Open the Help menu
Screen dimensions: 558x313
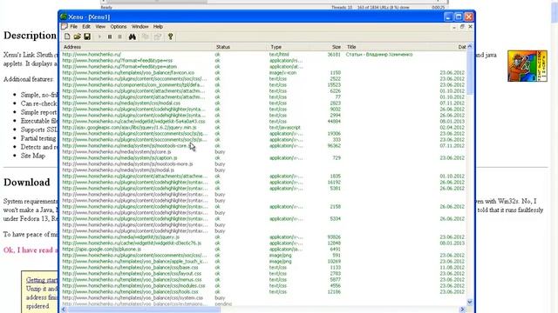point(158,27)
